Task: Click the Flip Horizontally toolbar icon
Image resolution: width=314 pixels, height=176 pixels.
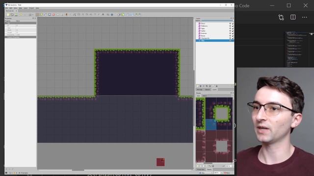Action: [128, 15]
